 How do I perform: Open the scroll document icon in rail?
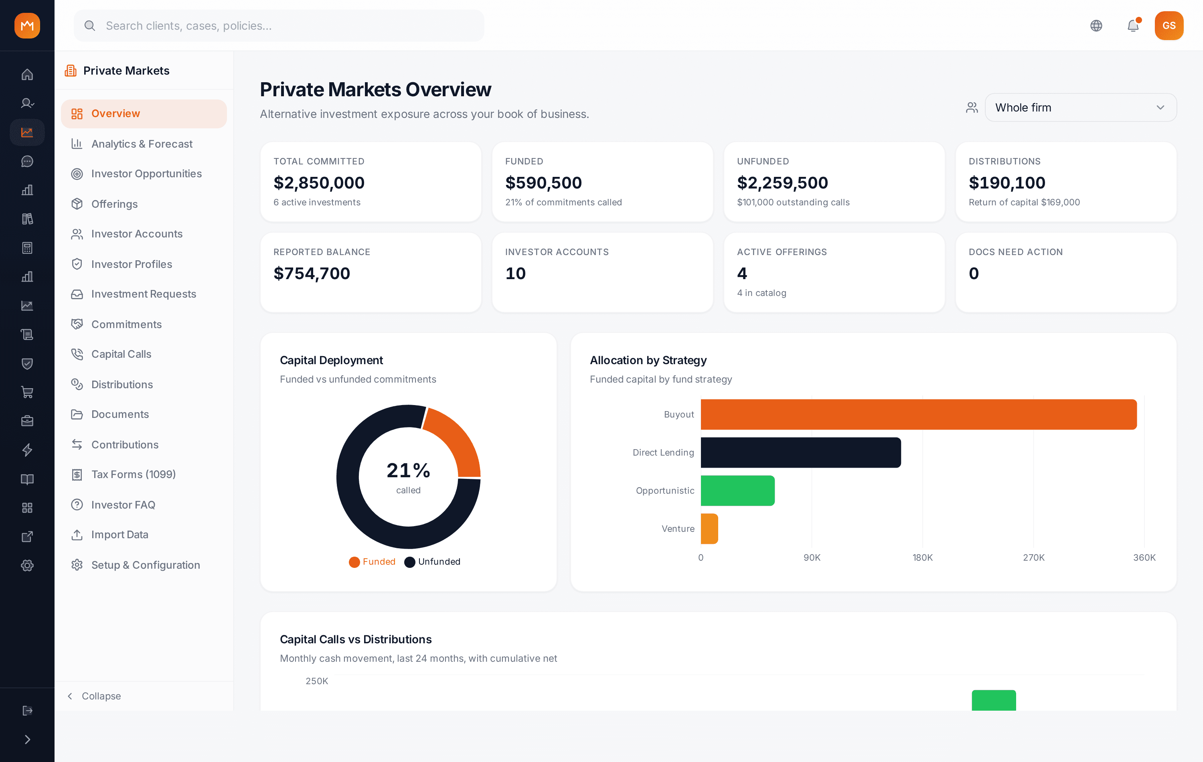click(27, 334)
